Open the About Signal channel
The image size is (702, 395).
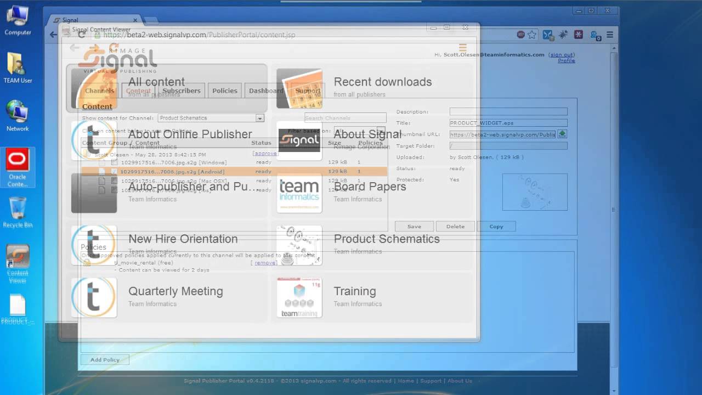pyautogui.click(x=373, y=140)
